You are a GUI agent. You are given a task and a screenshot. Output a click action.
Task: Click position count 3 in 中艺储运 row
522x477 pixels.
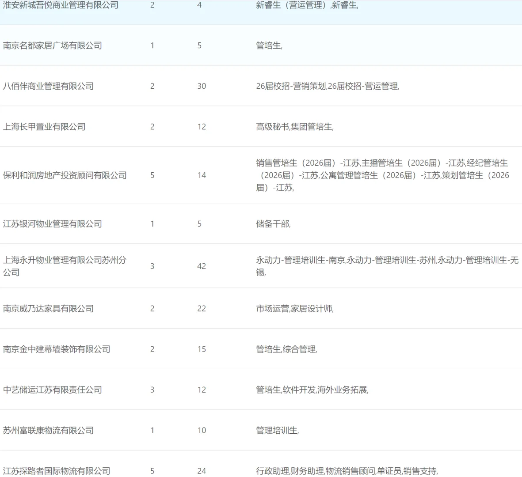(152, 390)
